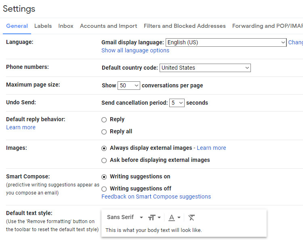Switch to the Labels tab
This screenshot has height=240, width=303.
pyautogui.click(x=43, y=26)
